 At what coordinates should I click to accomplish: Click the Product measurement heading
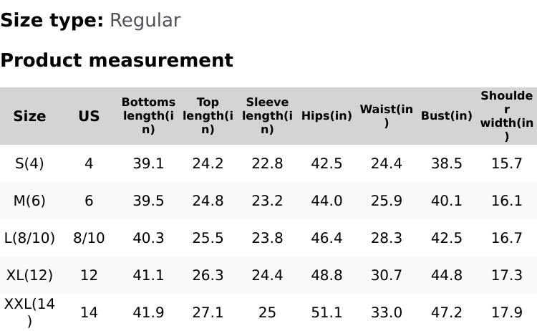pos(117,60)
